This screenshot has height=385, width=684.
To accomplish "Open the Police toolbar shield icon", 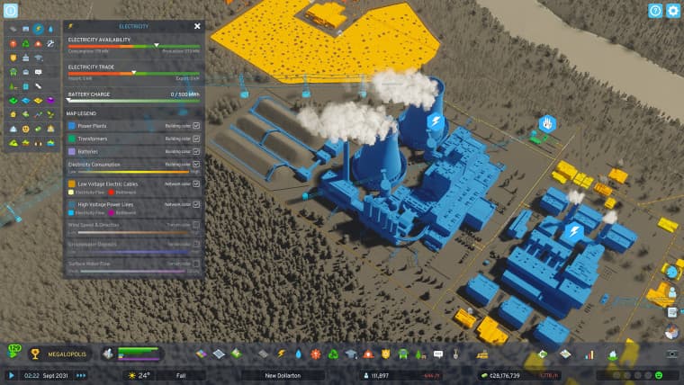I will pyautogui.click(x=385, y=354).
